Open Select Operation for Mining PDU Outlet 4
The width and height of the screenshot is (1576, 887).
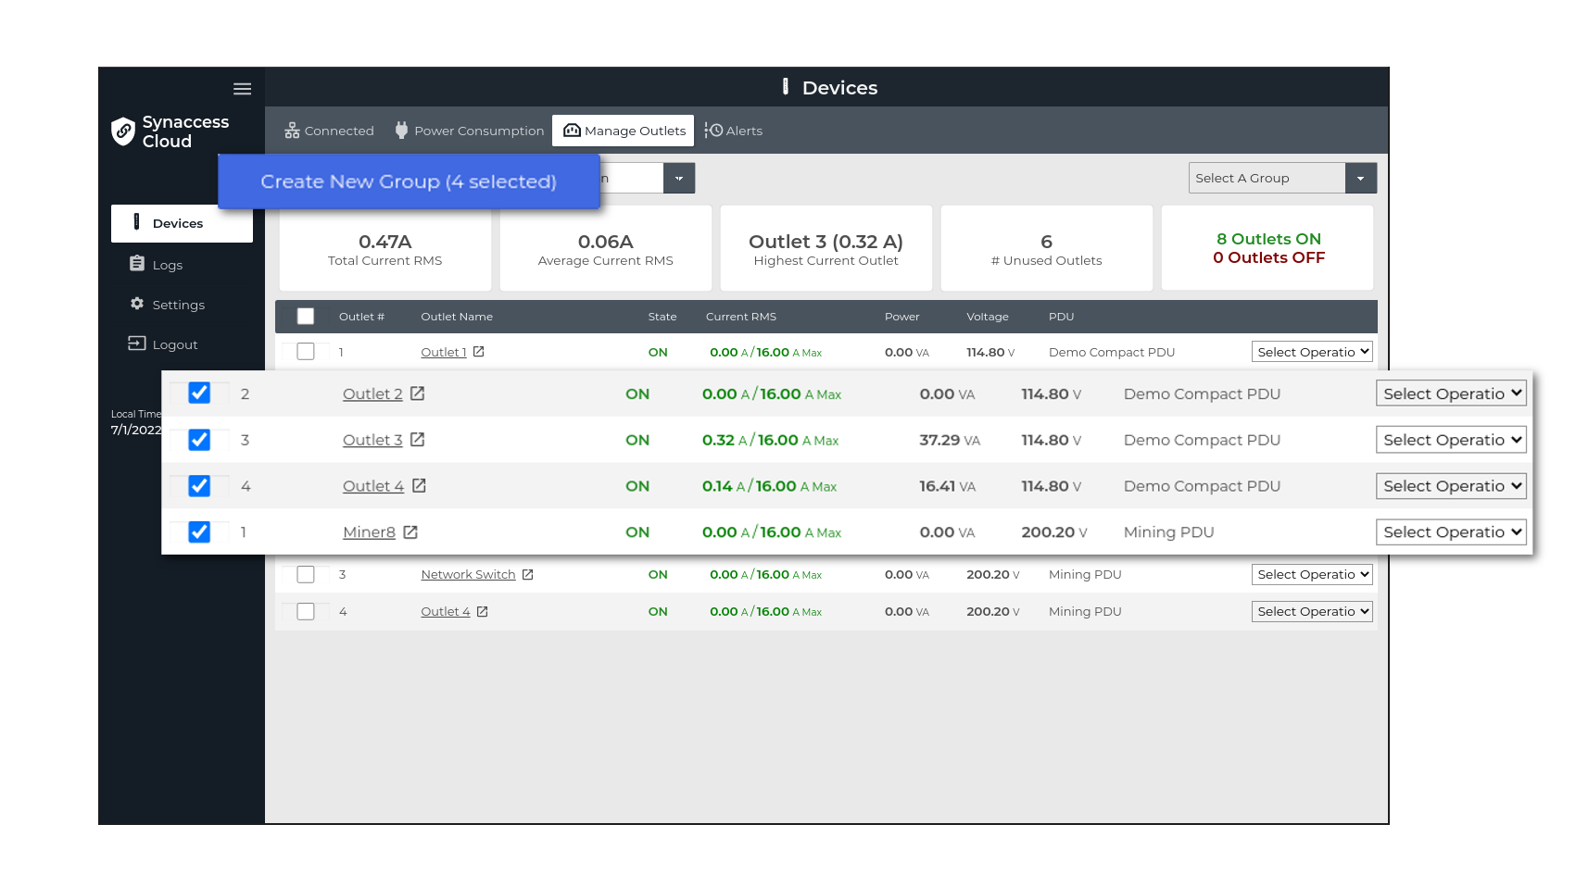pyautogui.click(x=1312, y=612)
